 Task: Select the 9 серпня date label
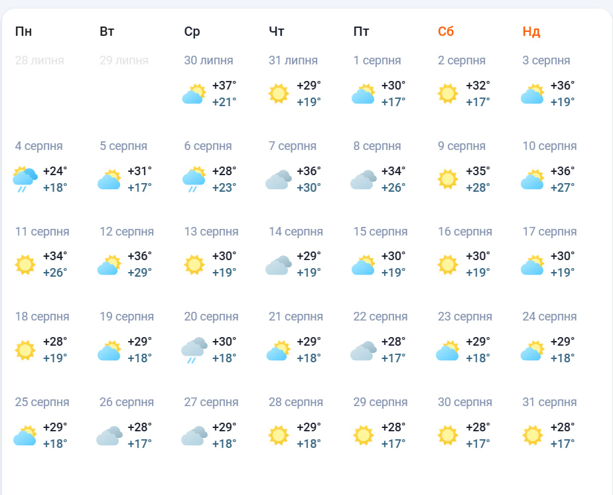coord(462,146)
